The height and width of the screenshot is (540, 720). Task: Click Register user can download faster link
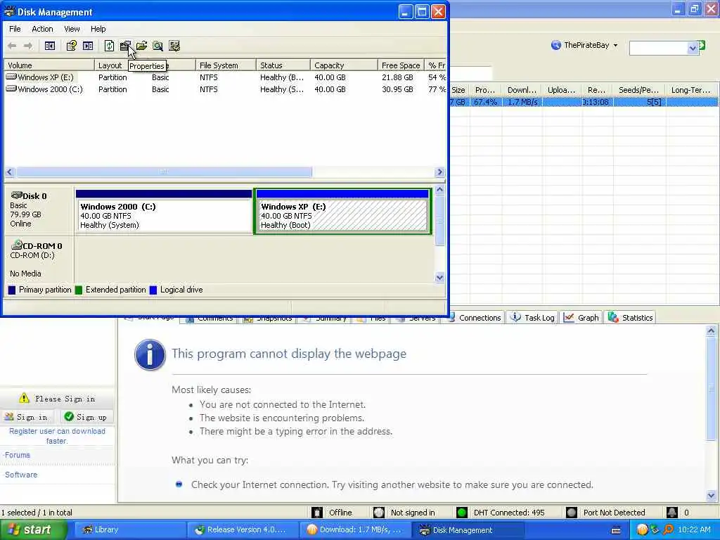[57, 436]
